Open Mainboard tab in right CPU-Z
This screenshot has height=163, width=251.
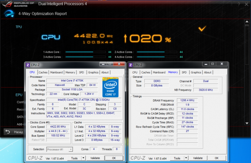pyautogui.click(x=159, y=72)
